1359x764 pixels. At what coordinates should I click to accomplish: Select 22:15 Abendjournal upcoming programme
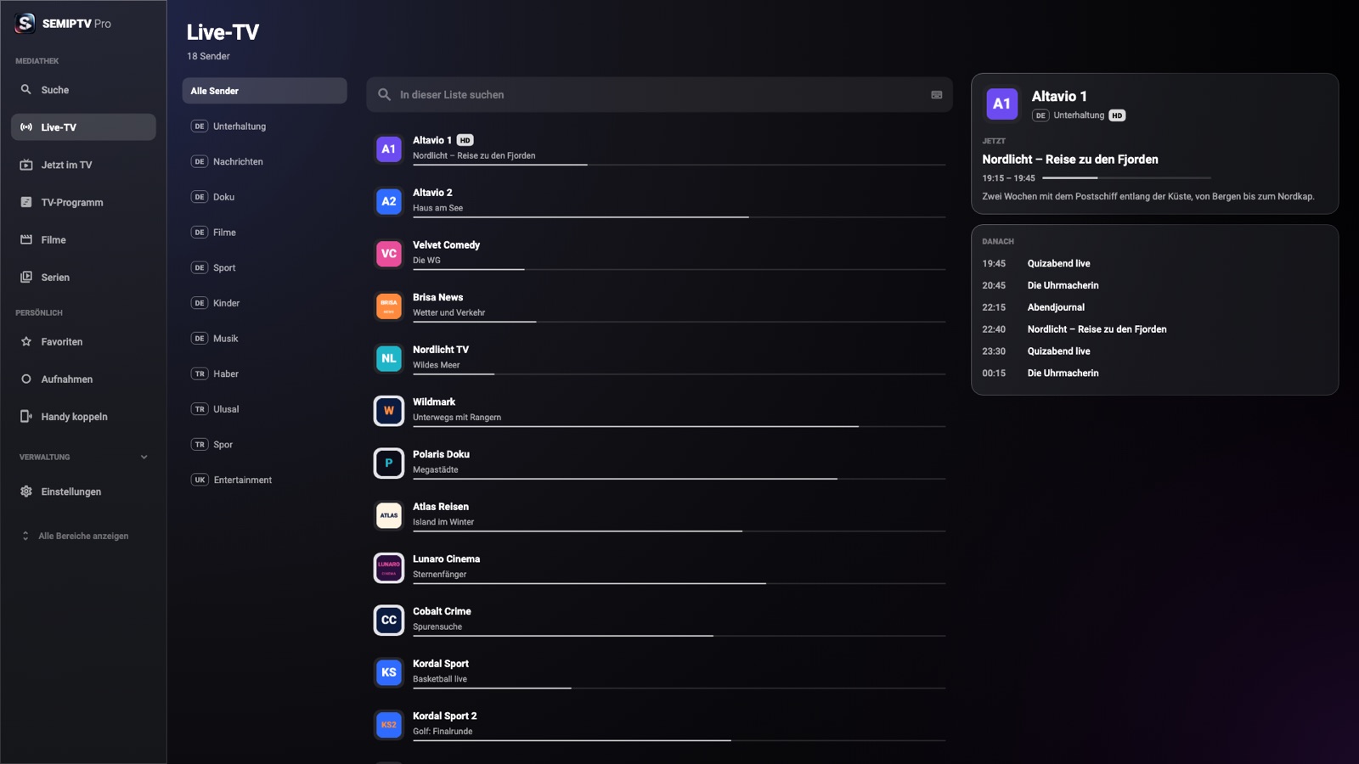(1155, 307)
